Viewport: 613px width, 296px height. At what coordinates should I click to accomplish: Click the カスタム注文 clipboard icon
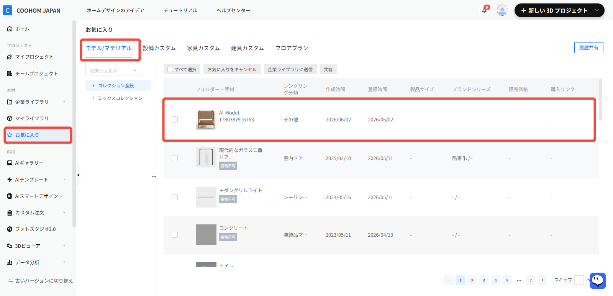(x=10, y=213)
